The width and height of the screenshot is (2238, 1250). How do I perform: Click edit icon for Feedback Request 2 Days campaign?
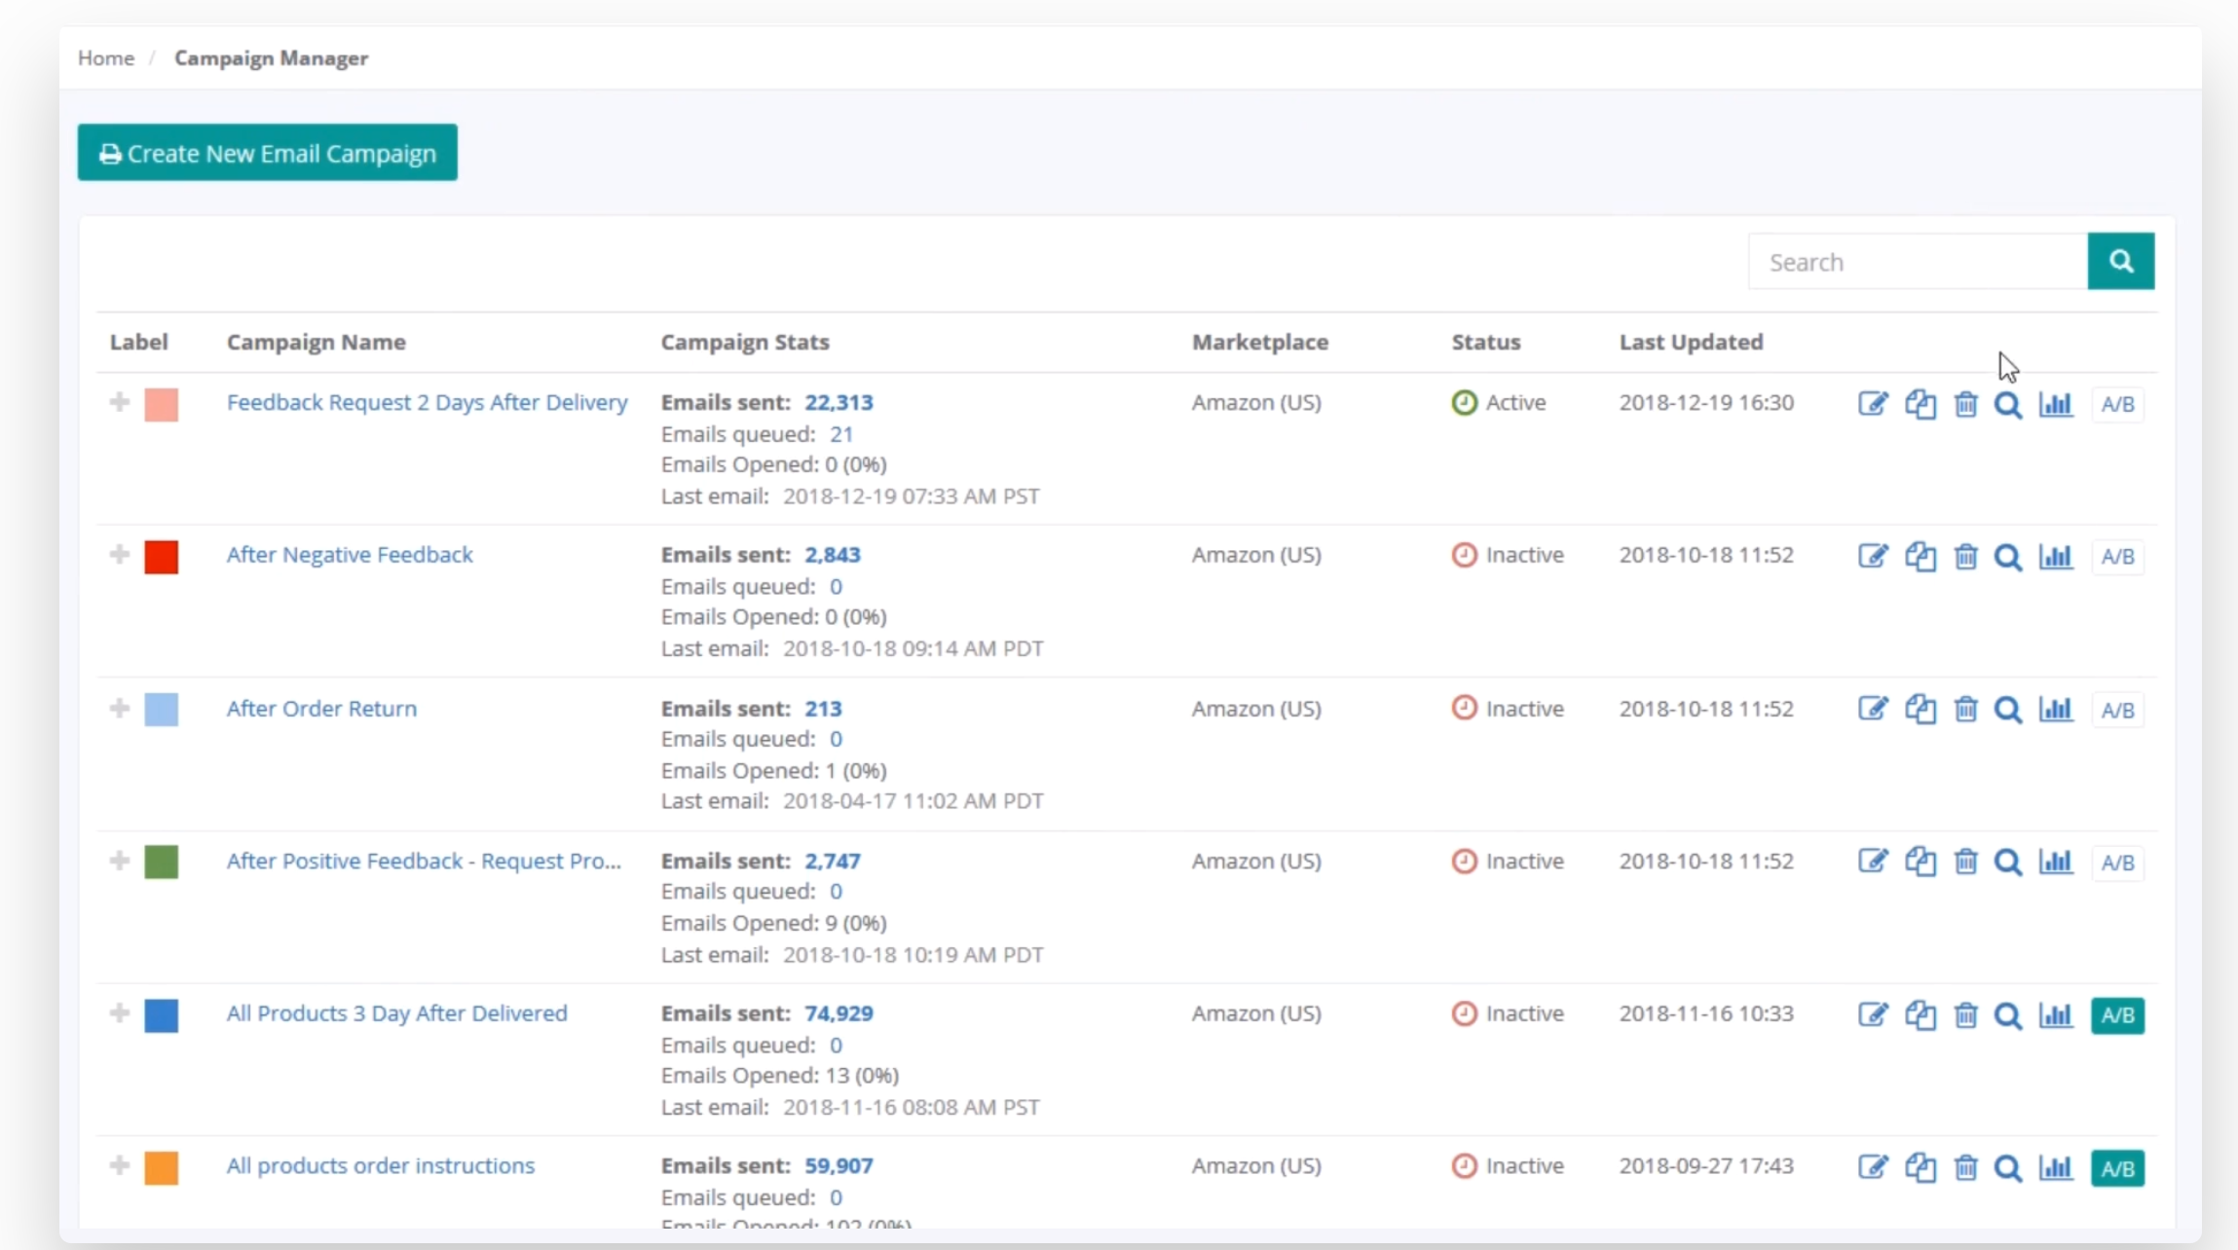pyautogui.click(x=1872, y=403)
